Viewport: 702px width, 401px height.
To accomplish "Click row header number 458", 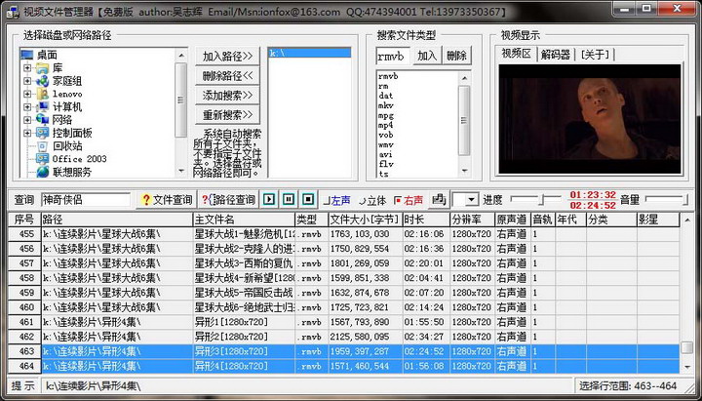I will [x=25, y=278].
